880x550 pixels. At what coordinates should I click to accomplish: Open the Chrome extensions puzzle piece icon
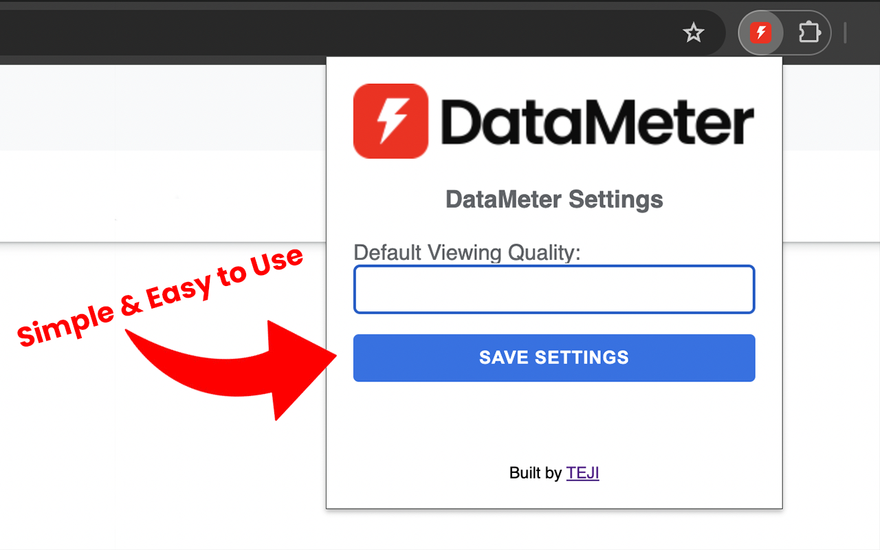[810, 32]
